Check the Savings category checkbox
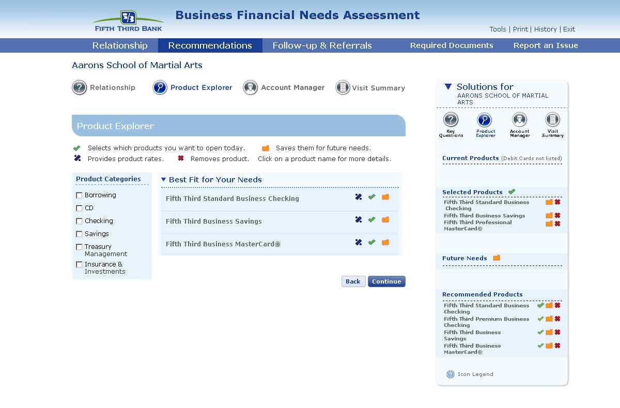This screenshot has height=408, width=620. [79, 234]
